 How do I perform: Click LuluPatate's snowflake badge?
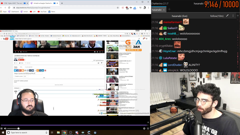[160, 58]
